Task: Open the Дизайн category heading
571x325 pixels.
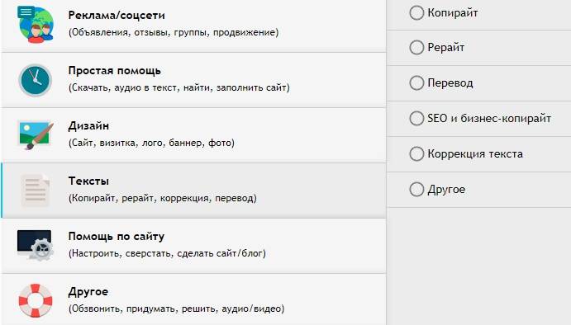Action: coord(88,125)
